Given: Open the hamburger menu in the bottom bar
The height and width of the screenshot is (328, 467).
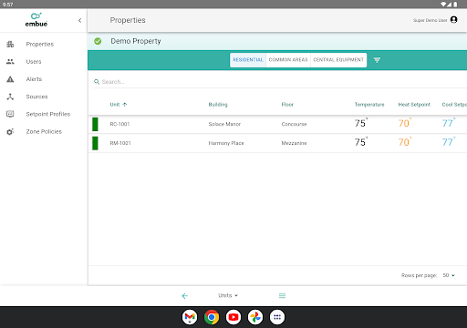Looking at the screenshot, I should coord(282,296).
